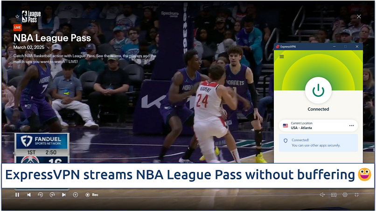376x211 pixels.
Task: Click the LIVE badge
Action: 17,27
